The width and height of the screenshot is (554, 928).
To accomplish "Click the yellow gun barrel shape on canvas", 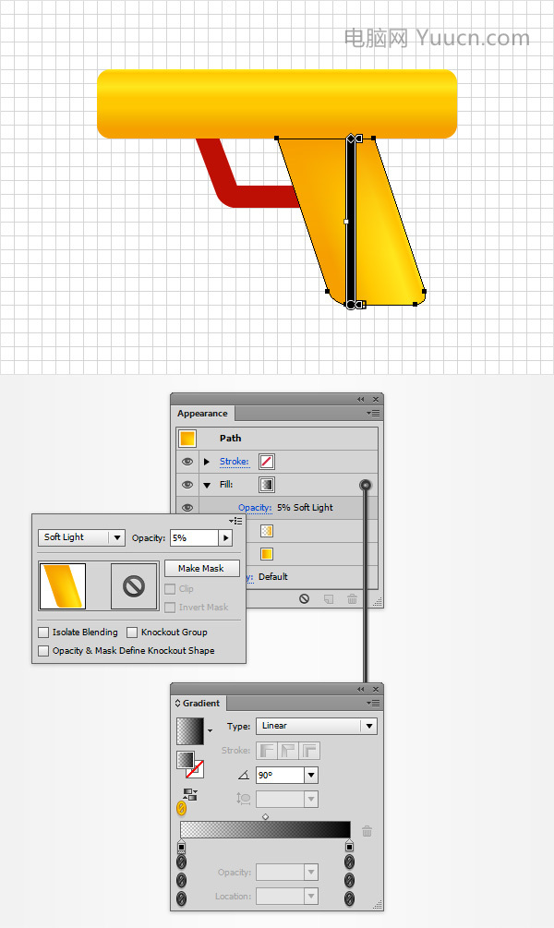I will [x=277, y=104].
